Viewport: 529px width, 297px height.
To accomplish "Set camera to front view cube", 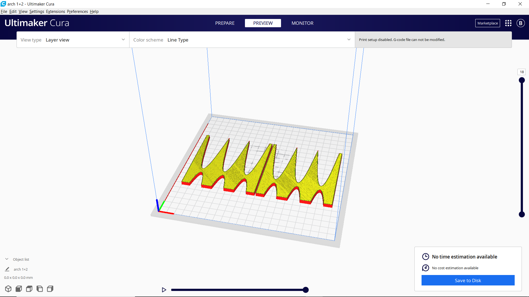I will click(x=19, y=289).
